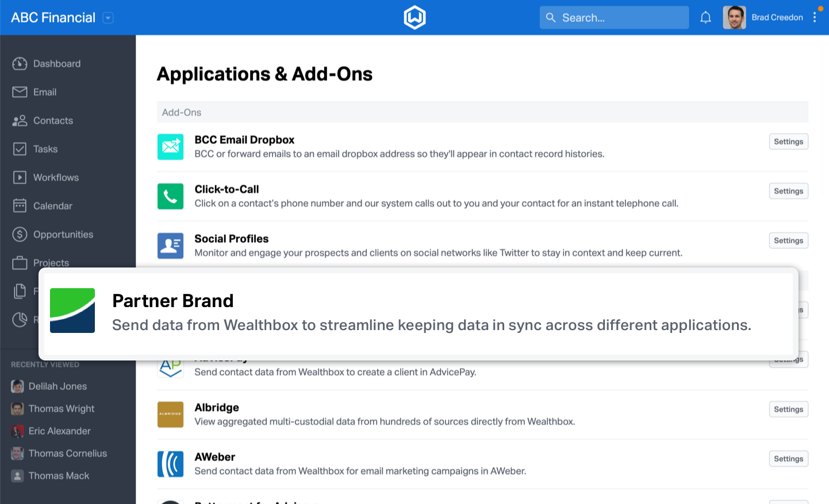The image size is (829, 504).
Task: Click the Albridge logo icon
Action: [x=170, y=414]
